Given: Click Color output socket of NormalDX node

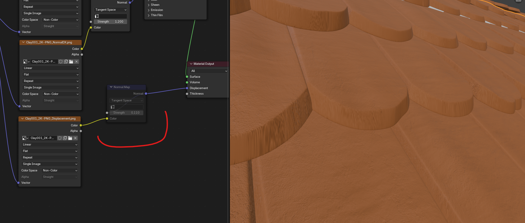Looking at the screenshot, I should pyautogui.click(x=82, y=49).
